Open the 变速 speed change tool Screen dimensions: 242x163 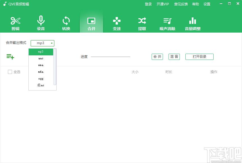click(x=117, y=23)
